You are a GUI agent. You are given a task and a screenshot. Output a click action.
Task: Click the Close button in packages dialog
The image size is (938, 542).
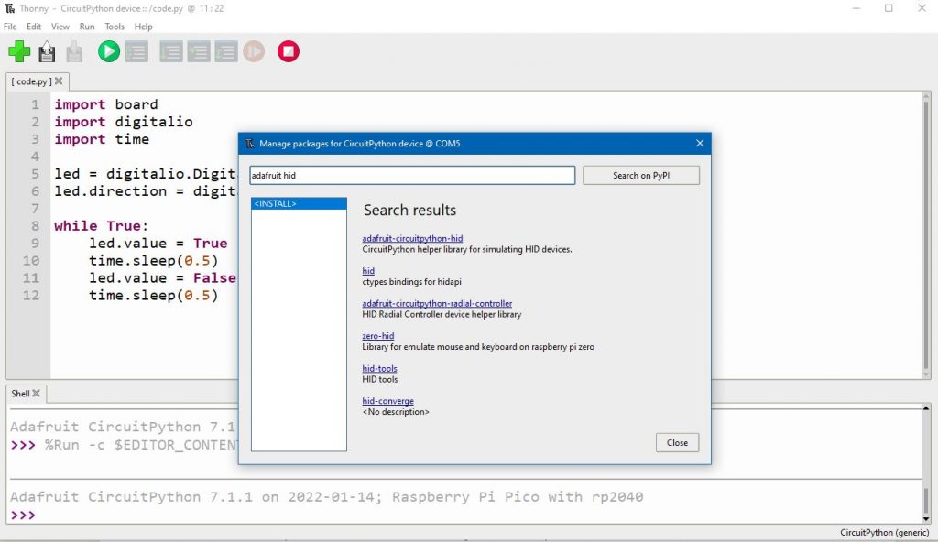point(677,443)
